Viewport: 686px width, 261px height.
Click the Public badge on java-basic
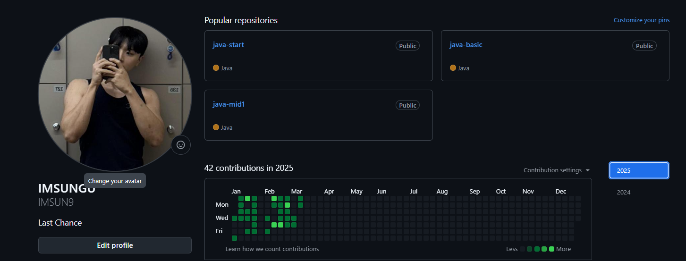644,46
